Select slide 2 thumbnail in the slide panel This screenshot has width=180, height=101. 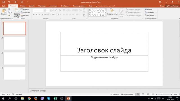[14, 43]
